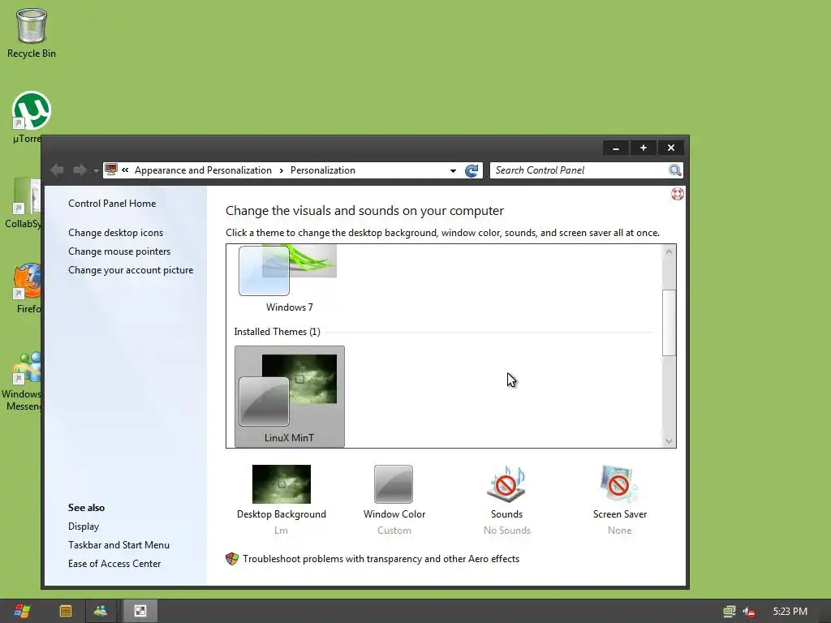This screenshot has width=831, height=623.
Task: Open the Firefox desktop shortcut
Action: tap(28, 288)
